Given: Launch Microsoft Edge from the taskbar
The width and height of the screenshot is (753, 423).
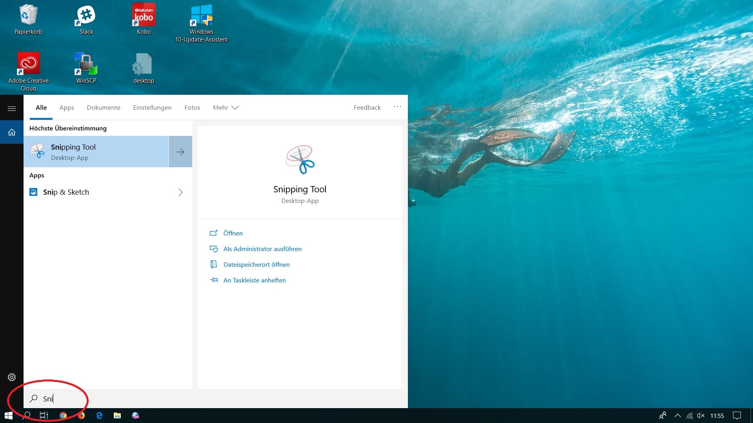Looking at the screenshot, I should [99, 416].
